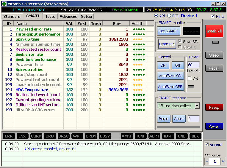Switch to the Tests tab
Screen dimensions: 227x168
click(50, 16)
